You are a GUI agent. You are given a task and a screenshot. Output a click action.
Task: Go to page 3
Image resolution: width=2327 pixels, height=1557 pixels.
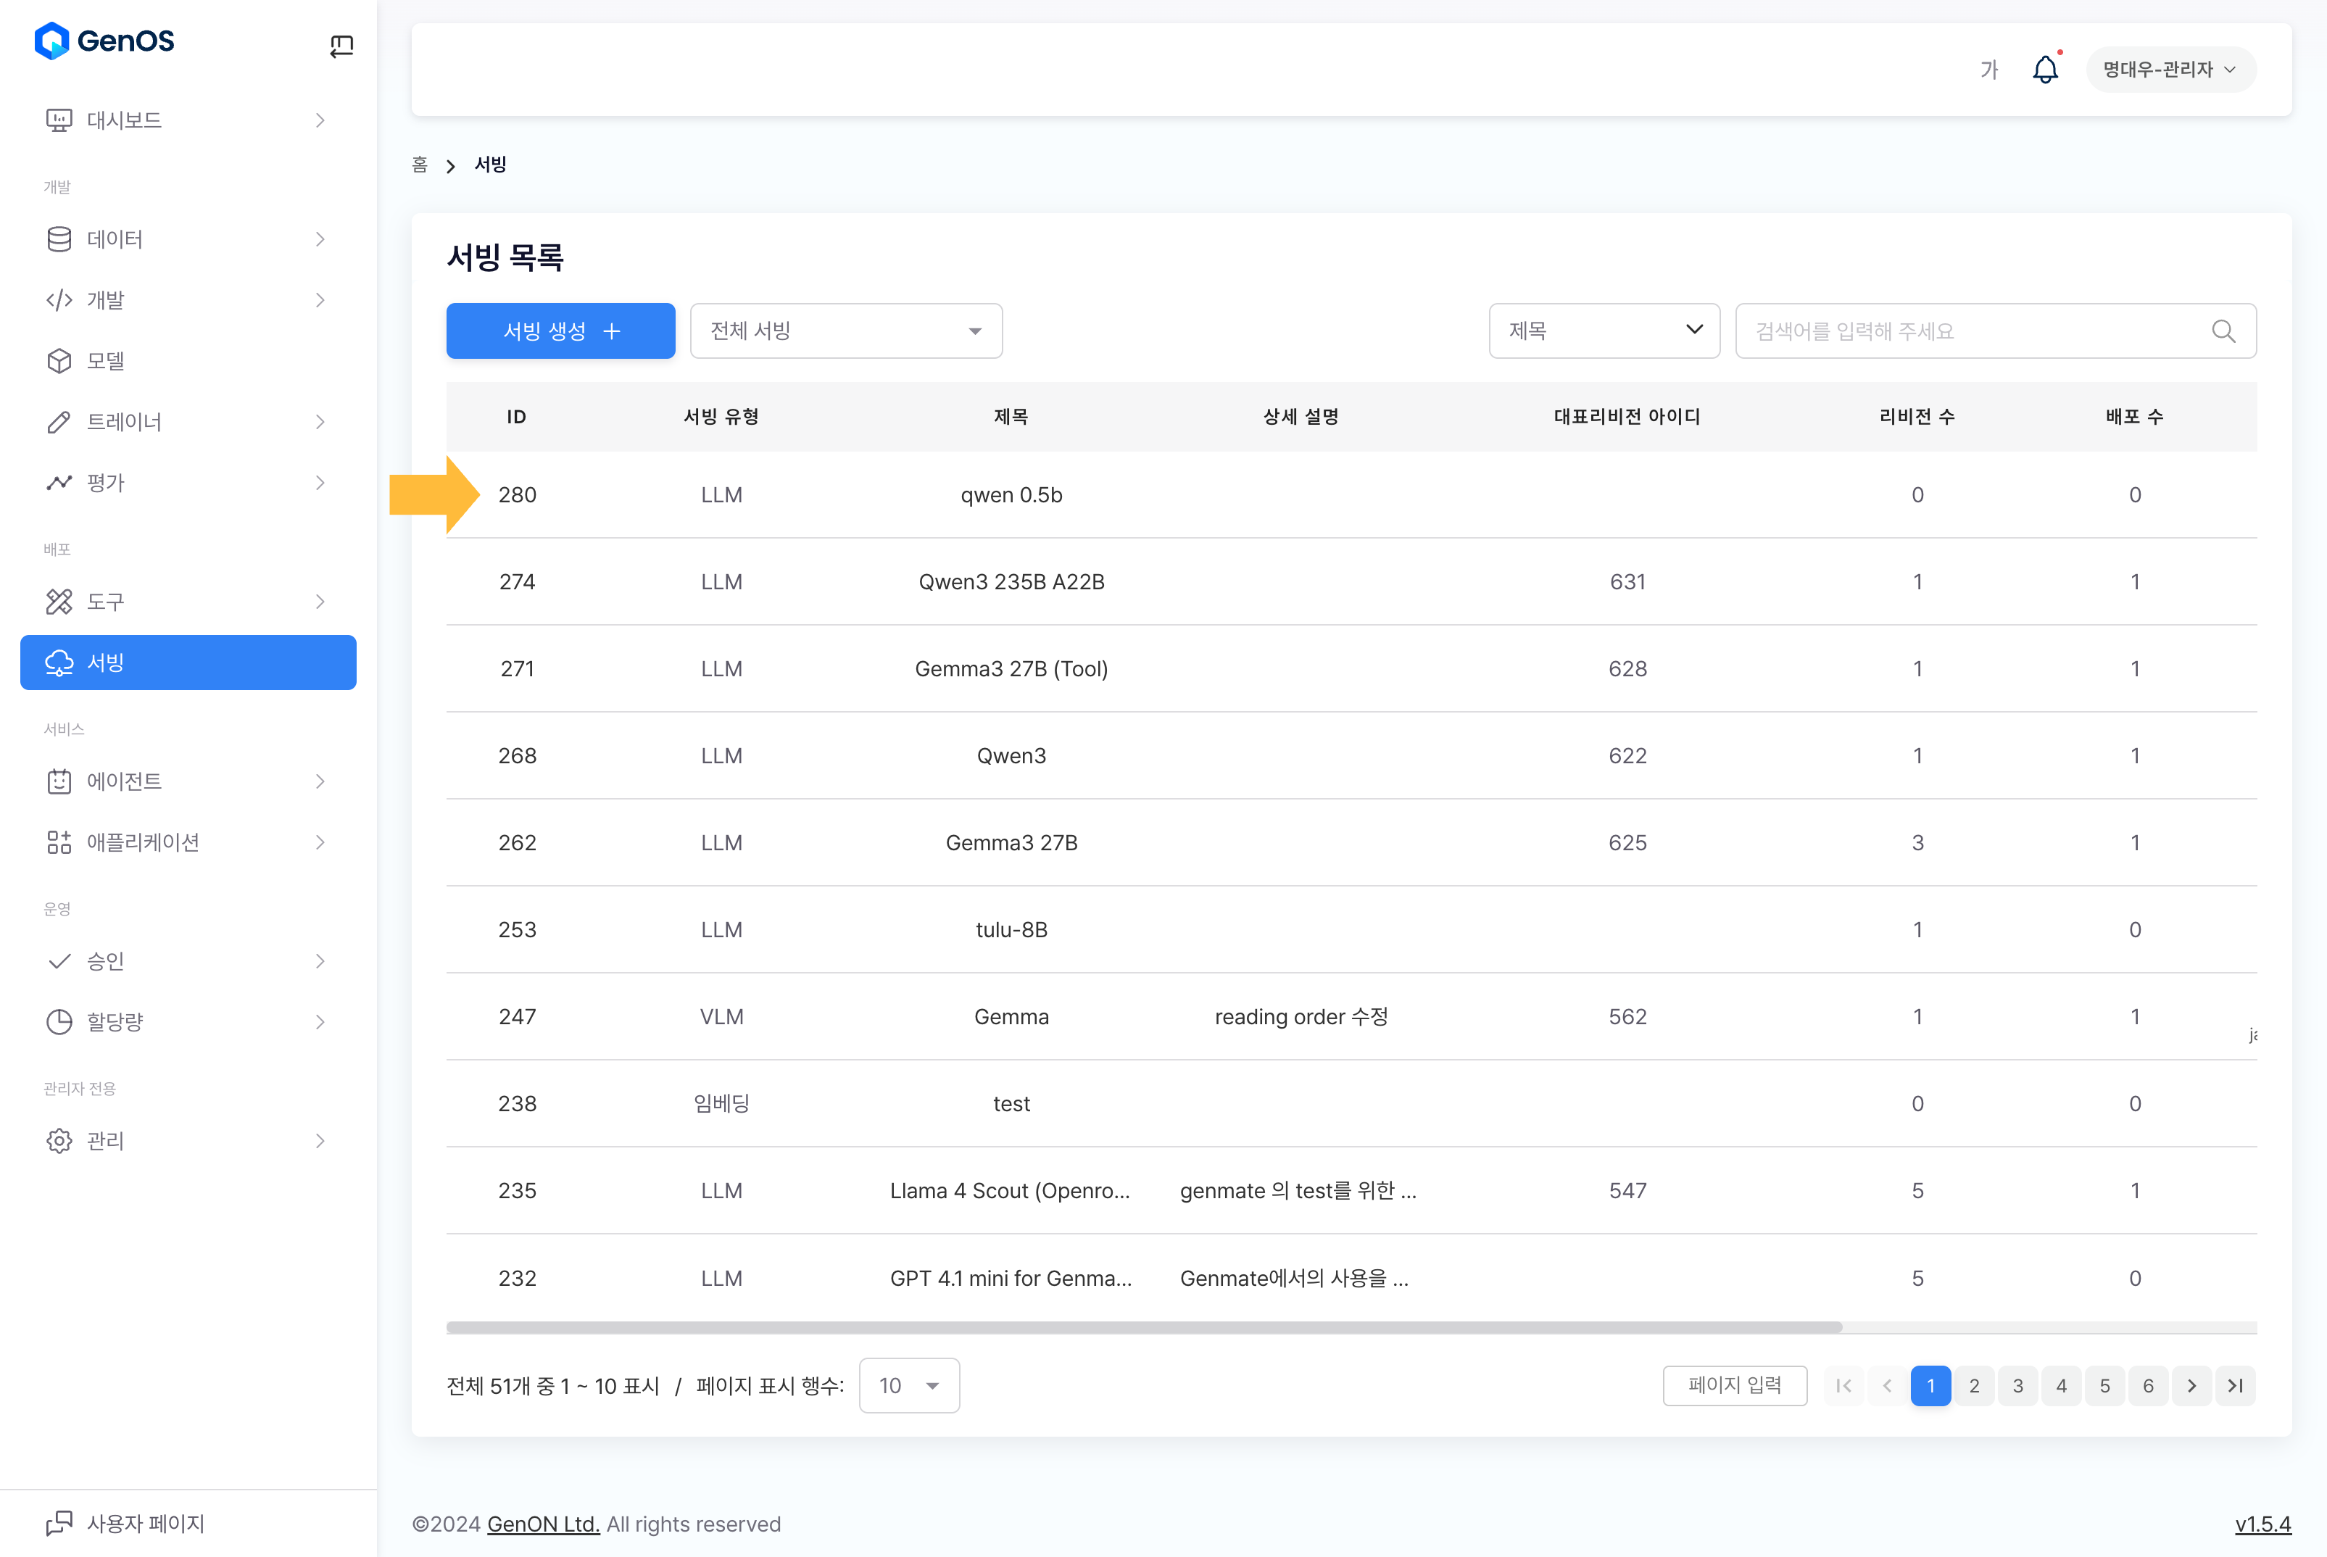coord(2017,1385)
